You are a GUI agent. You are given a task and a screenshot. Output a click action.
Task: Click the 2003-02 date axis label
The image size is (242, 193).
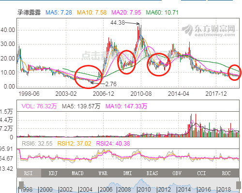pos(66,94)
